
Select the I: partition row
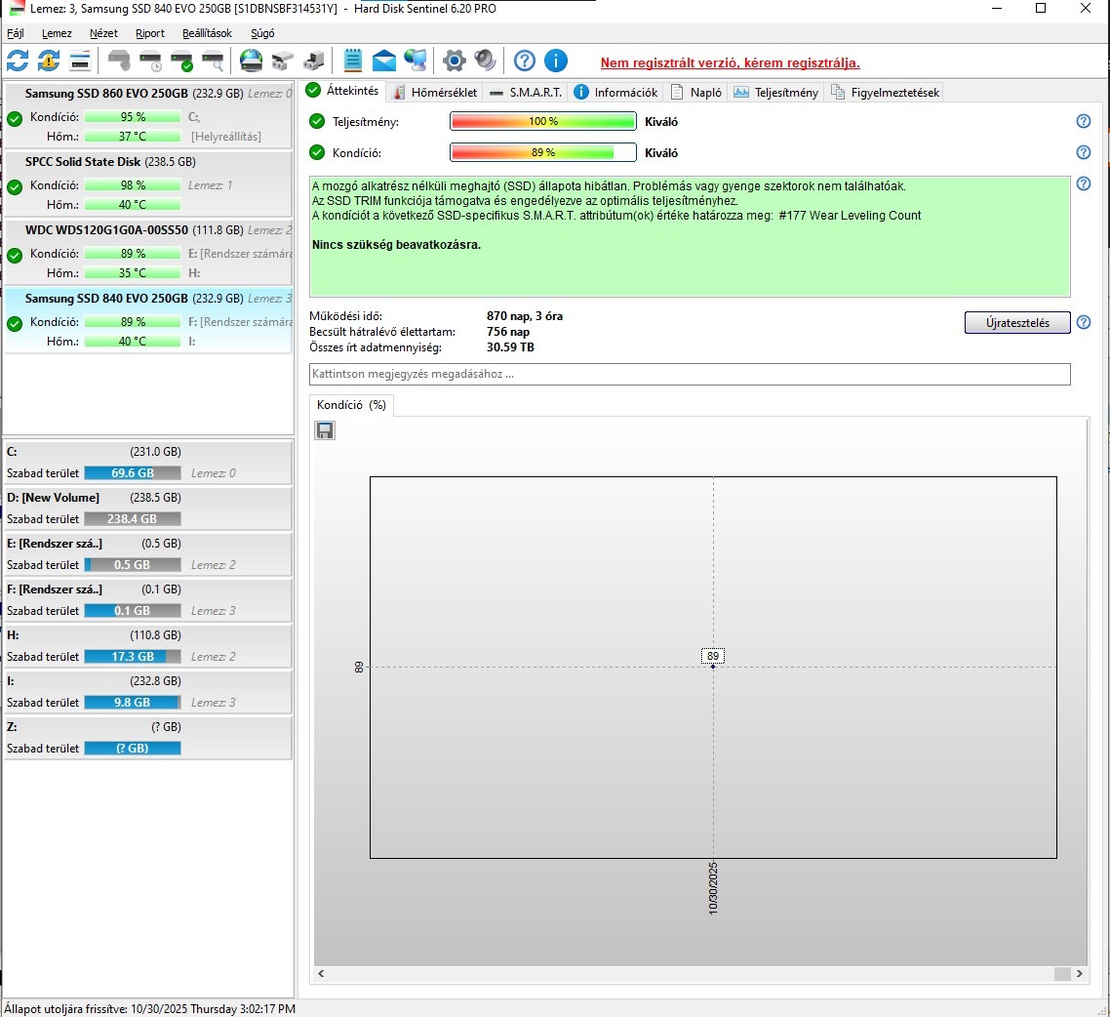148,691
